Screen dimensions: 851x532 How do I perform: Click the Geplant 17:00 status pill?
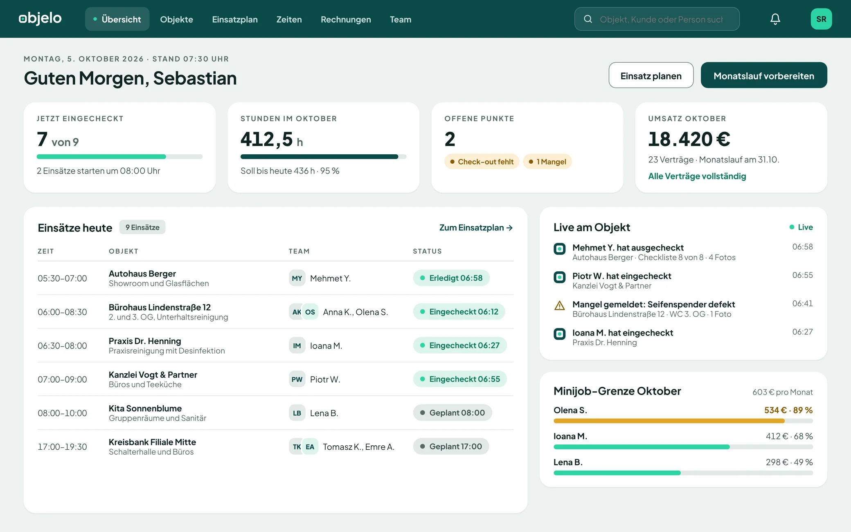(x=451, y=446)
